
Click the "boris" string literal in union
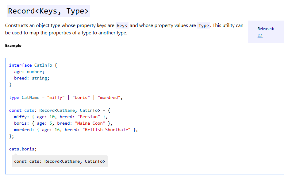[81, 97]
